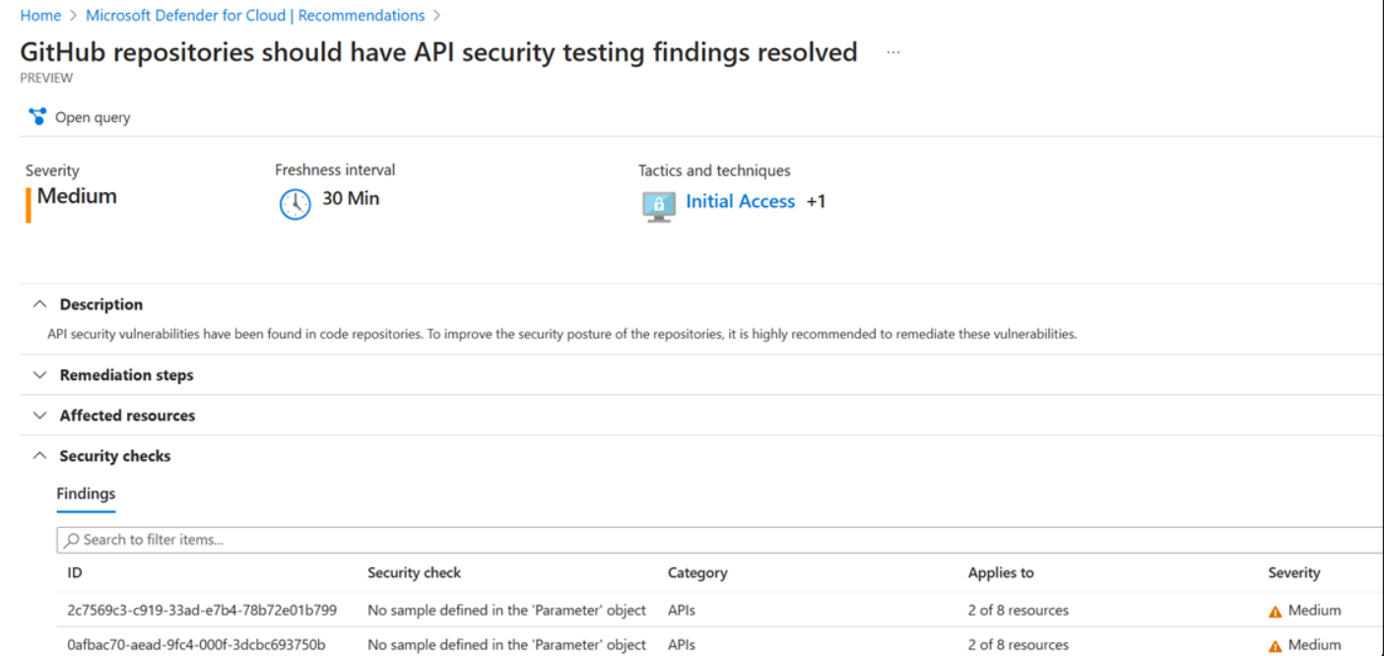Open the Initial Access tactic link
1384x656 pixels.
(740, 201)
